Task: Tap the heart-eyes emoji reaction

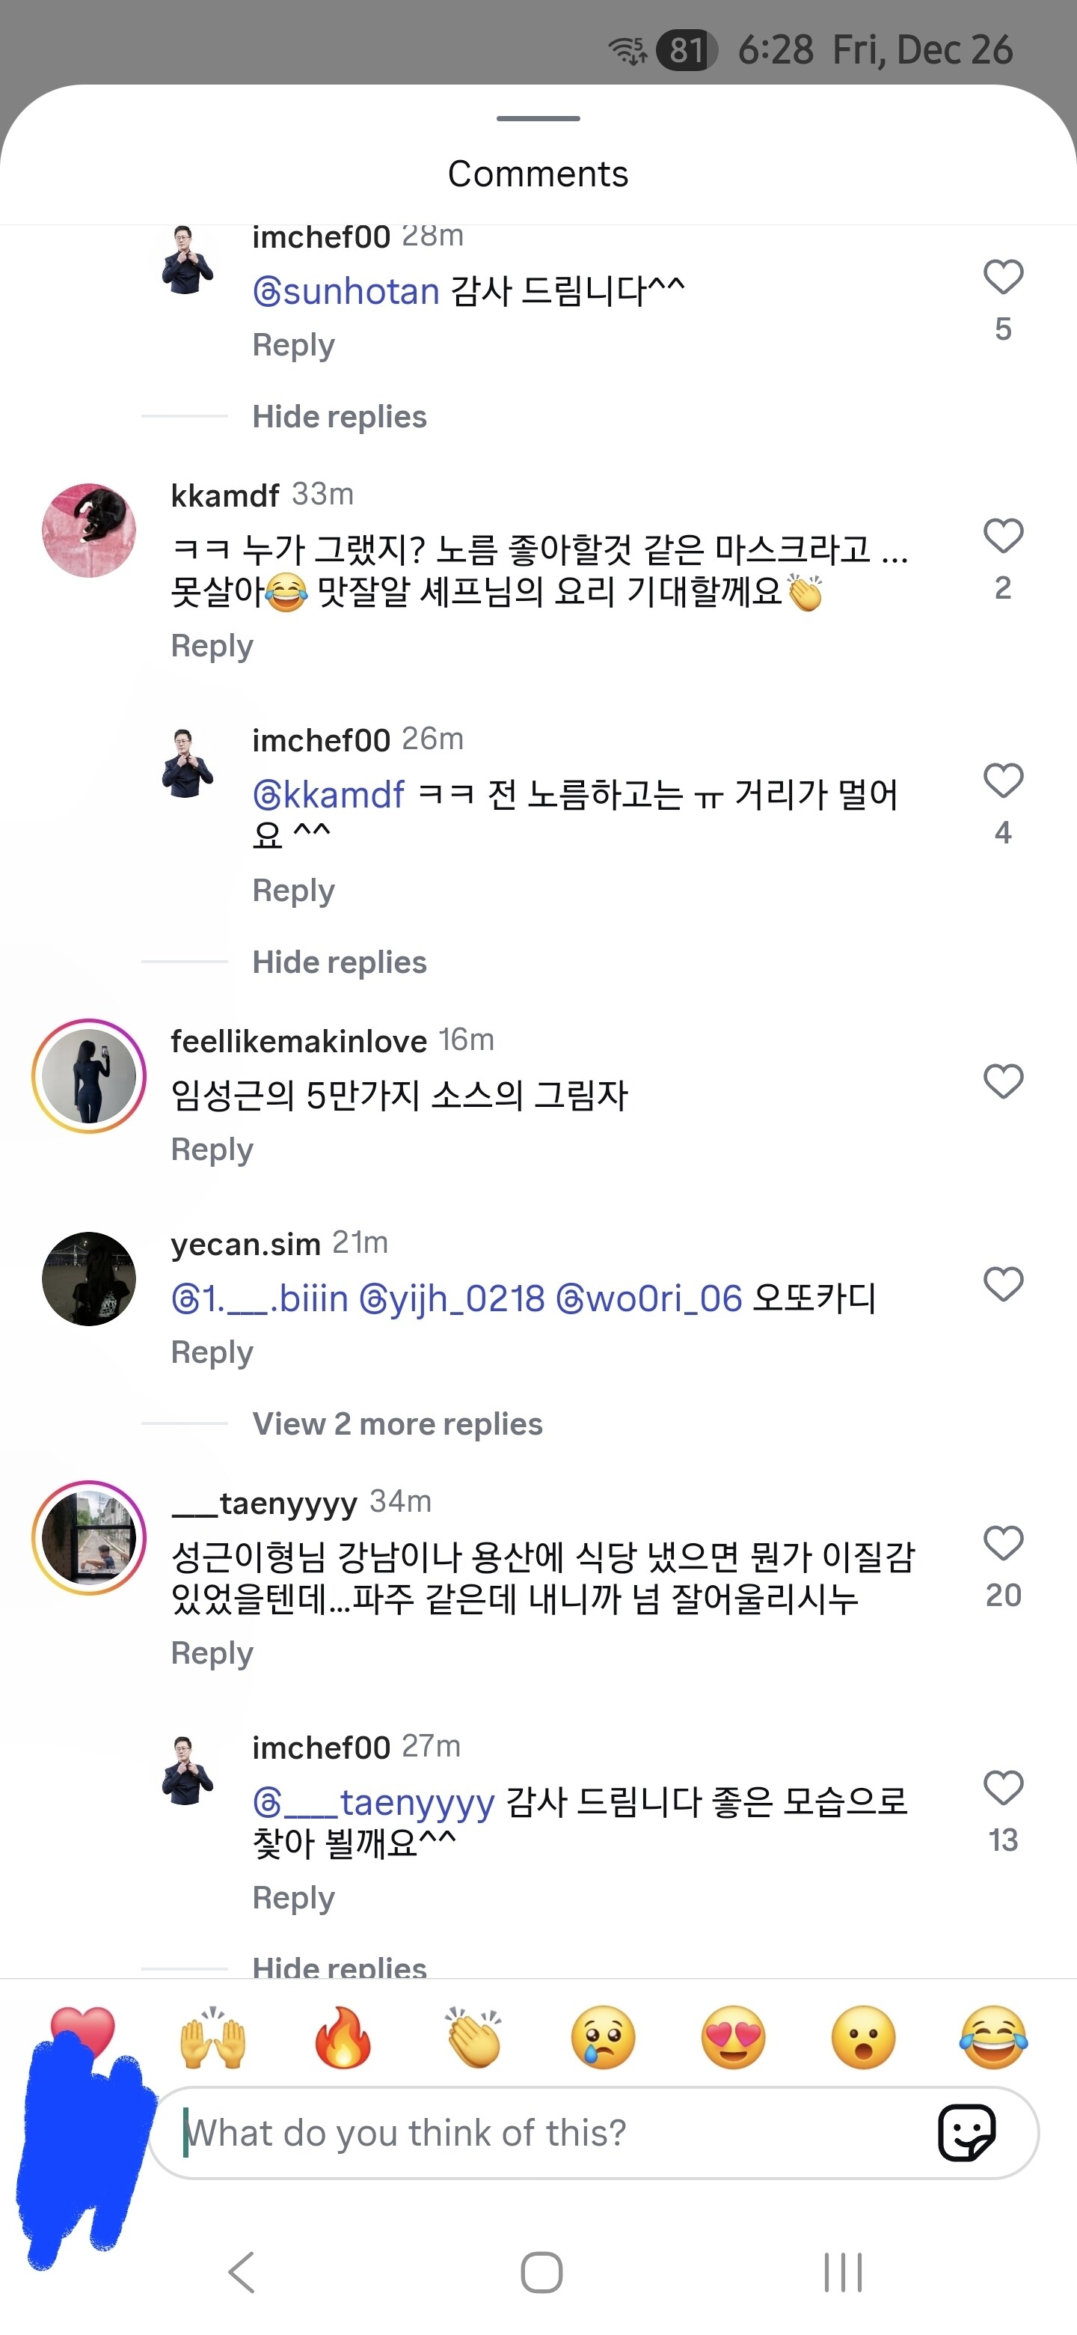Action: click(x=733, y=2039)
